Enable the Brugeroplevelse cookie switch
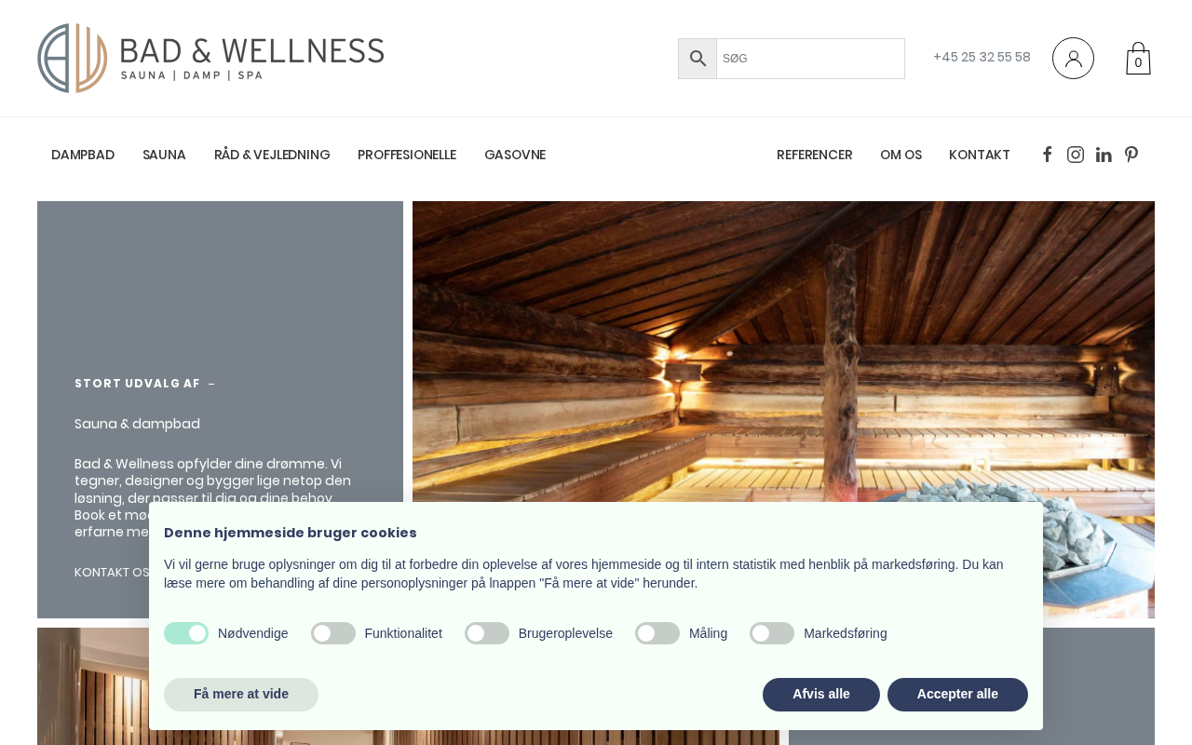Viewport: 1192px width, 745px height. (487, 633)
